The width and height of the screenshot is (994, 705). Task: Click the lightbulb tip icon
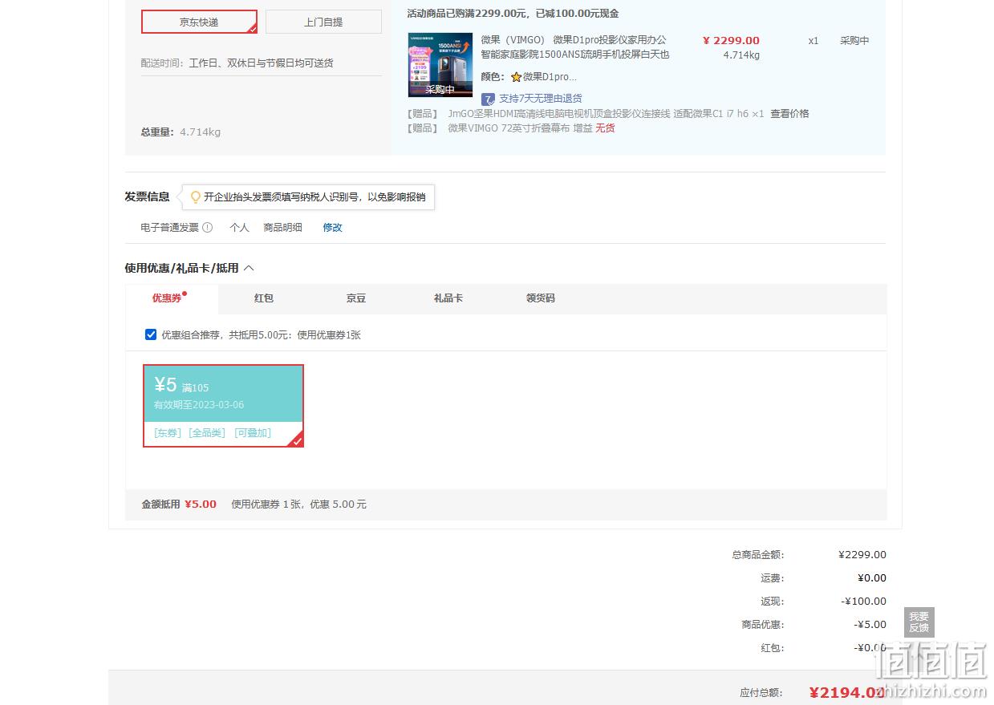pos(195,197)
